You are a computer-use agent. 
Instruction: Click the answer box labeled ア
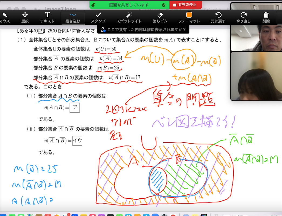coord(75,107)
